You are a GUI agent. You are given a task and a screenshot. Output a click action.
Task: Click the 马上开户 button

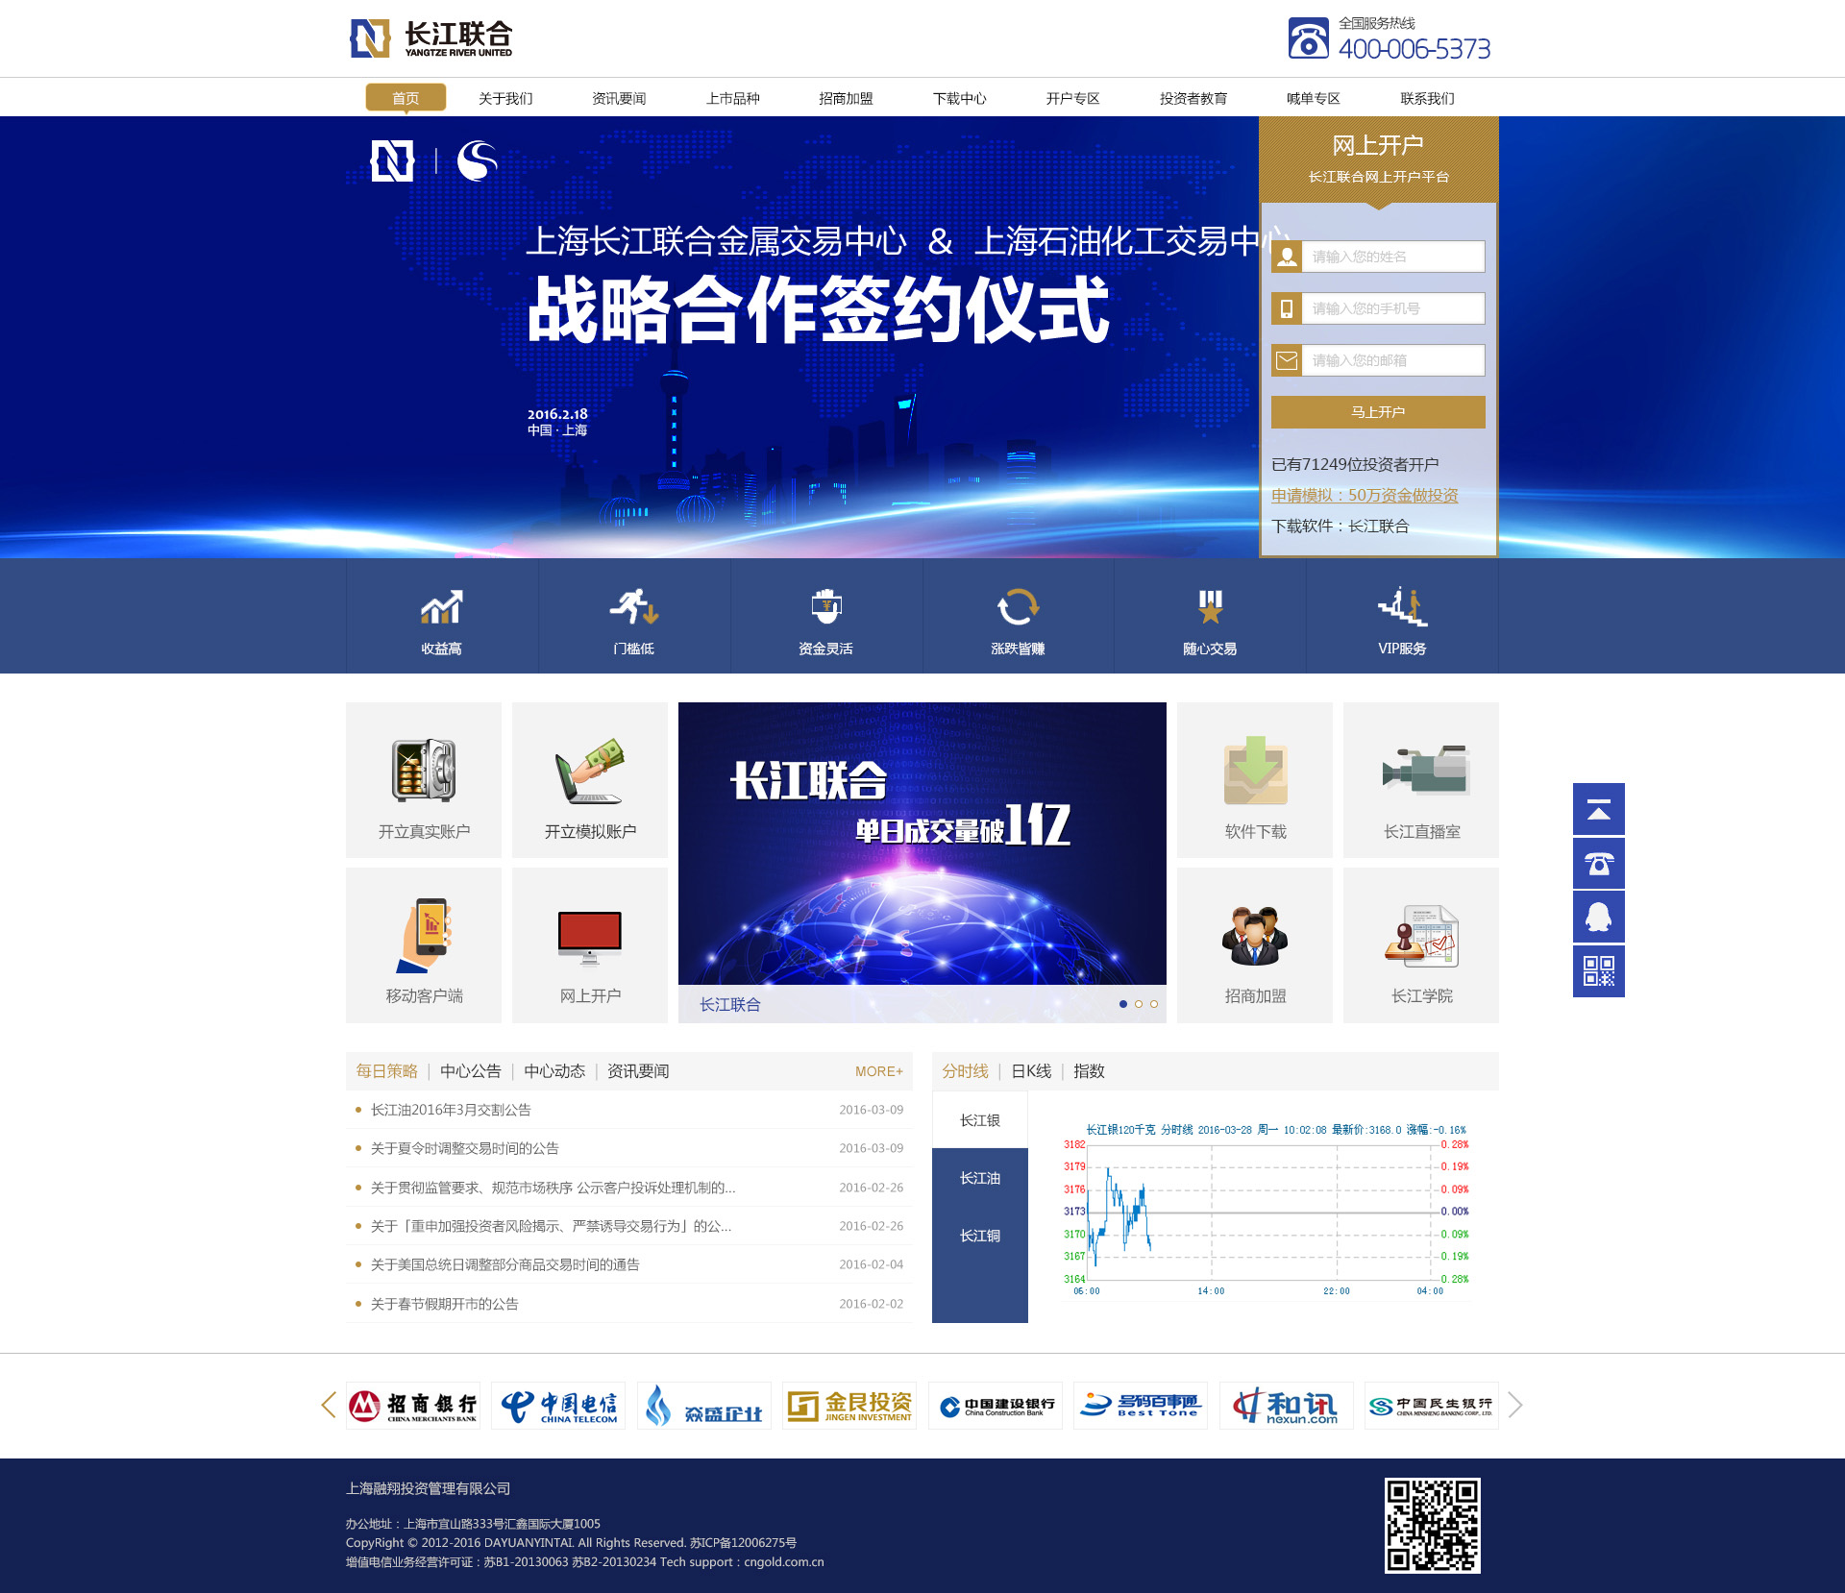tap(1378, 412)
